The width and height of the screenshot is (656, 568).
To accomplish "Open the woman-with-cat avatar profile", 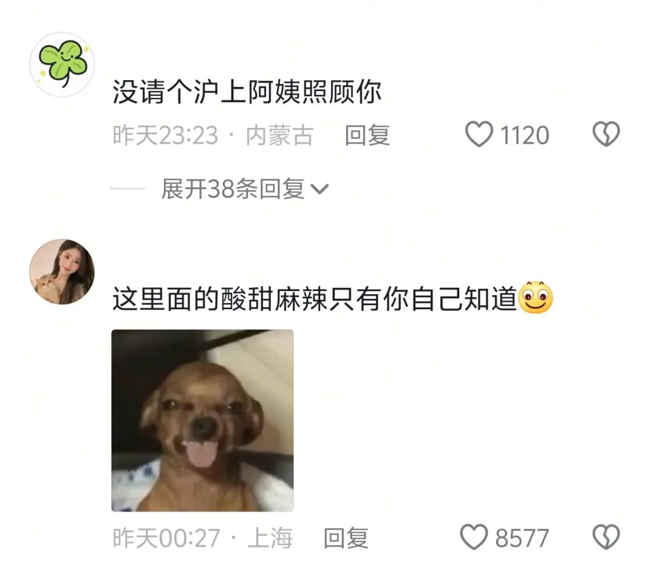I will pos(62,272).
